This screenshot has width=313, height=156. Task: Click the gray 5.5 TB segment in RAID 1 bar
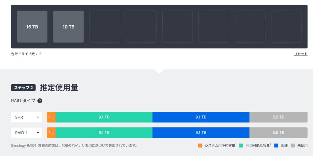pos(278,133)
